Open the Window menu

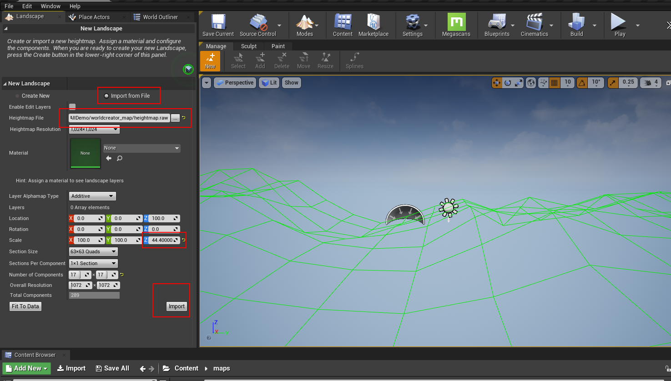coord(50,6)
